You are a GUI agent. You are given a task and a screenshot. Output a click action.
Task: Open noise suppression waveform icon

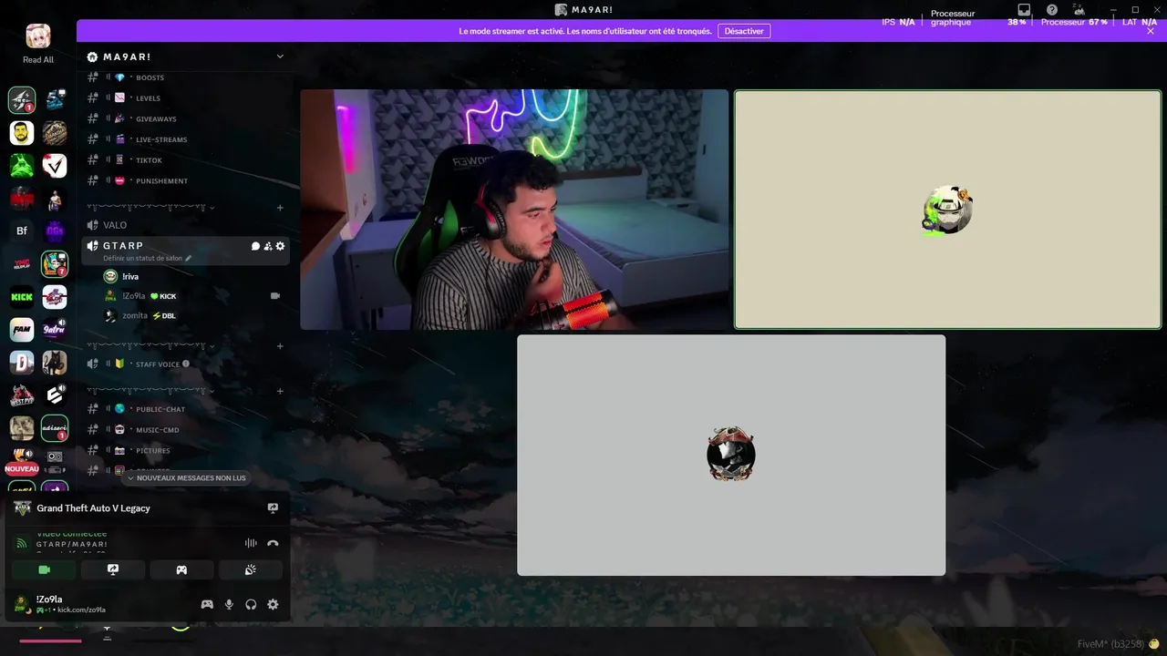251,543
